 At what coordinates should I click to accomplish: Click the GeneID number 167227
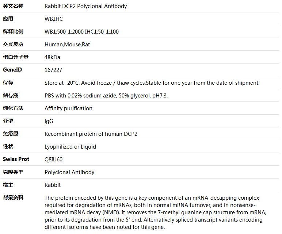click(53, 70)
